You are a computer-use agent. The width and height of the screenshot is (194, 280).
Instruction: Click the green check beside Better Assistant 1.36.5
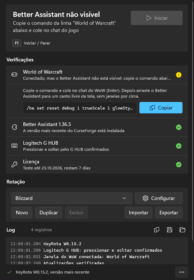(179, 127)
